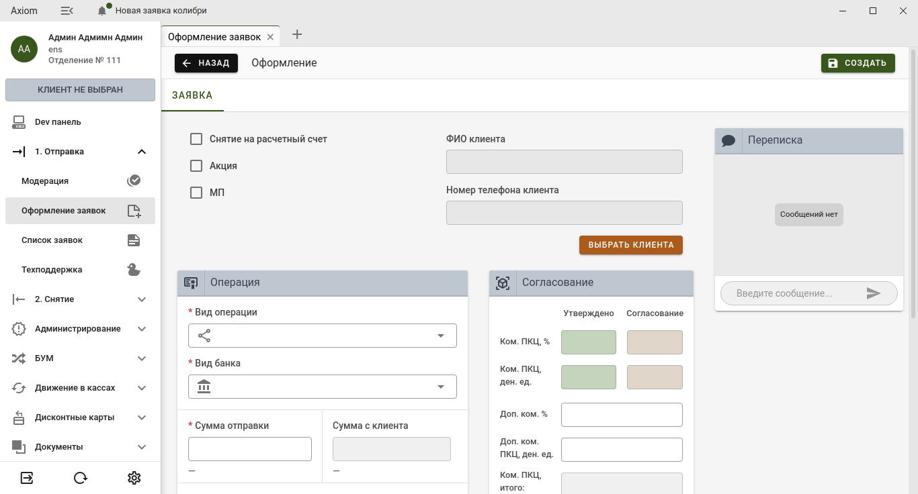Click the Дисконтные карты icon
Screen dimensions: 918x494
[x=19, y=417]
